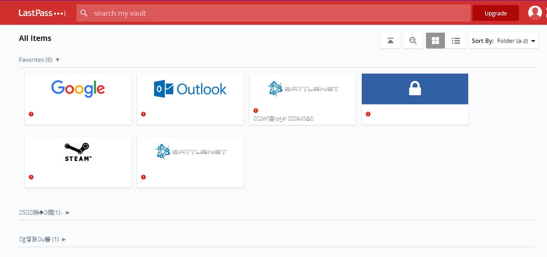
Task: Click the red alert icon on Outlook card
Action: click(144, 114)
